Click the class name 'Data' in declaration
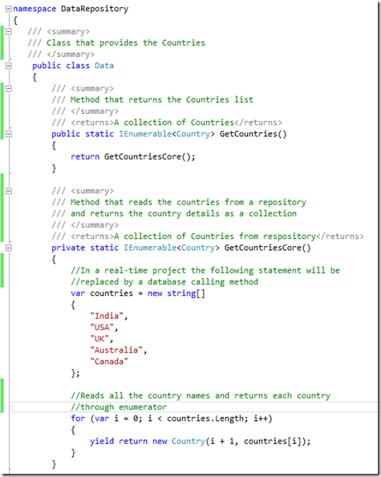This screenshot has width=381, height=477. coord(104,66)
